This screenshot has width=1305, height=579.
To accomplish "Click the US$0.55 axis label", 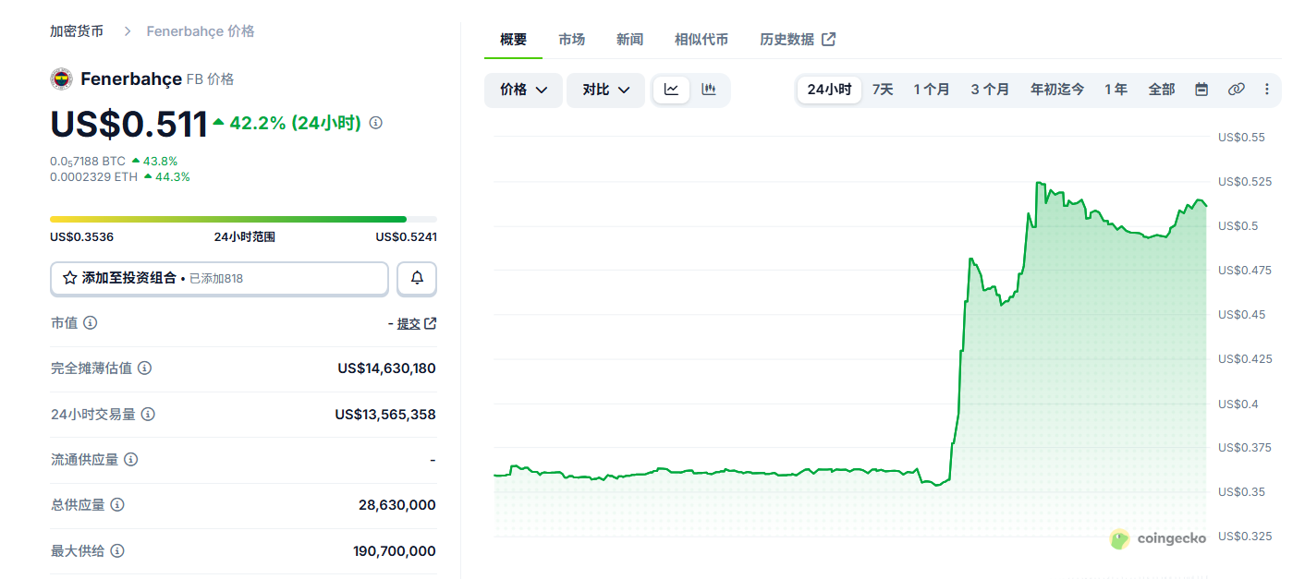I will tap(1241, 137).
